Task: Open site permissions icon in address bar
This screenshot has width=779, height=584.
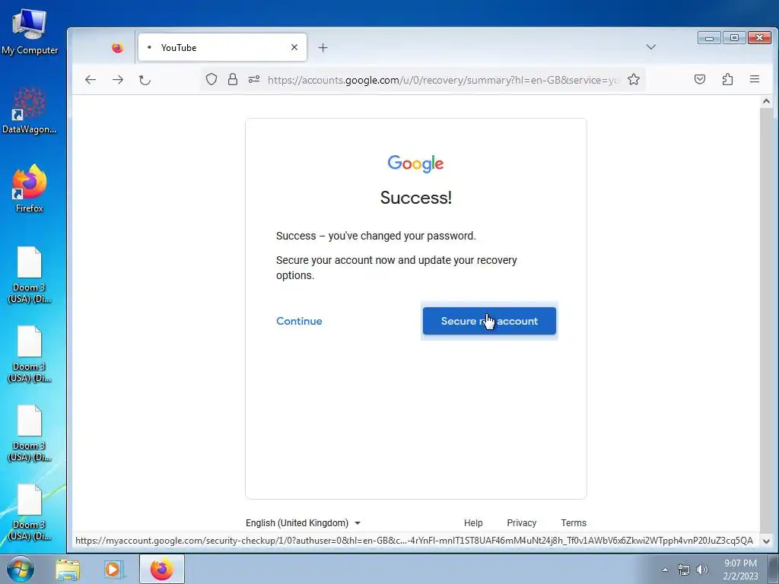Action: click(254, 79)
